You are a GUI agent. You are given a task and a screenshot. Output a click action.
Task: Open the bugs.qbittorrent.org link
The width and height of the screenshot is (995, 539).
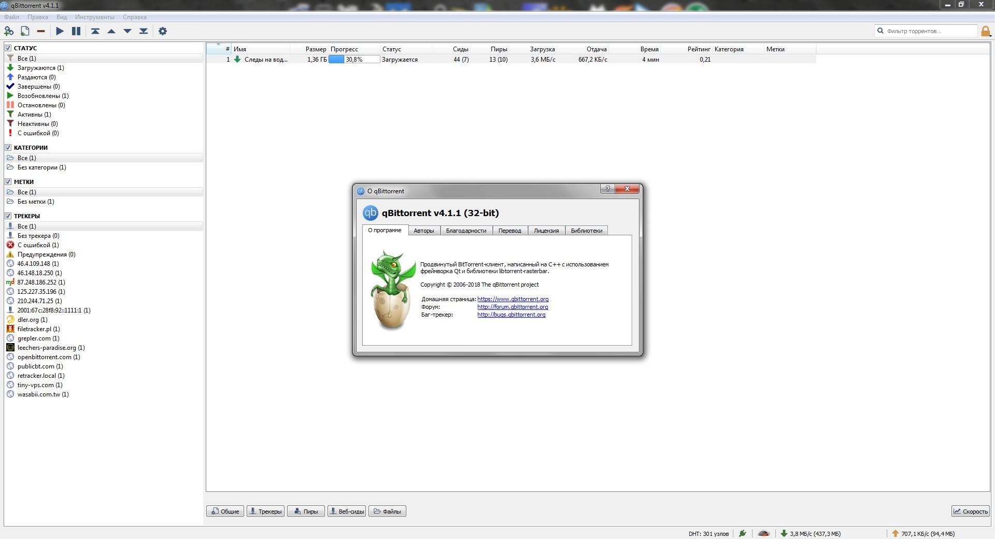[511, 315]
